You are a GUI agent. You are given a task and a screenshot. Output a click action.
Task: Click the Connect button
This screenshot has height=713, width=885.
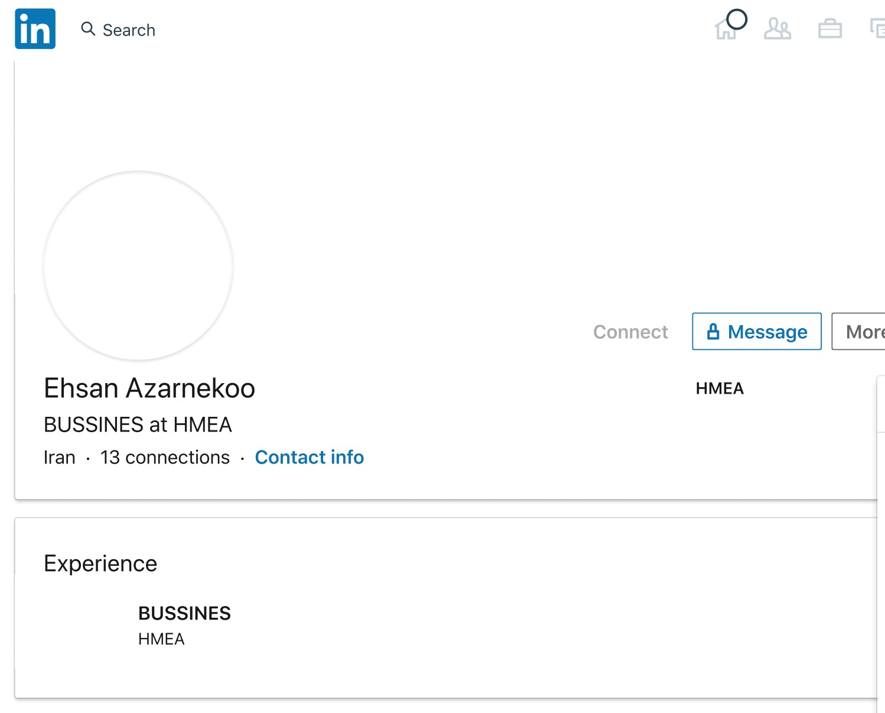(x=630, y=332)
